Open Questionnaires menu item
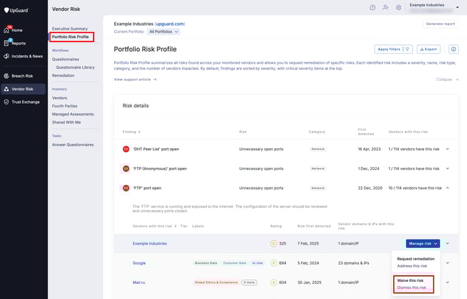 [66, 59]
